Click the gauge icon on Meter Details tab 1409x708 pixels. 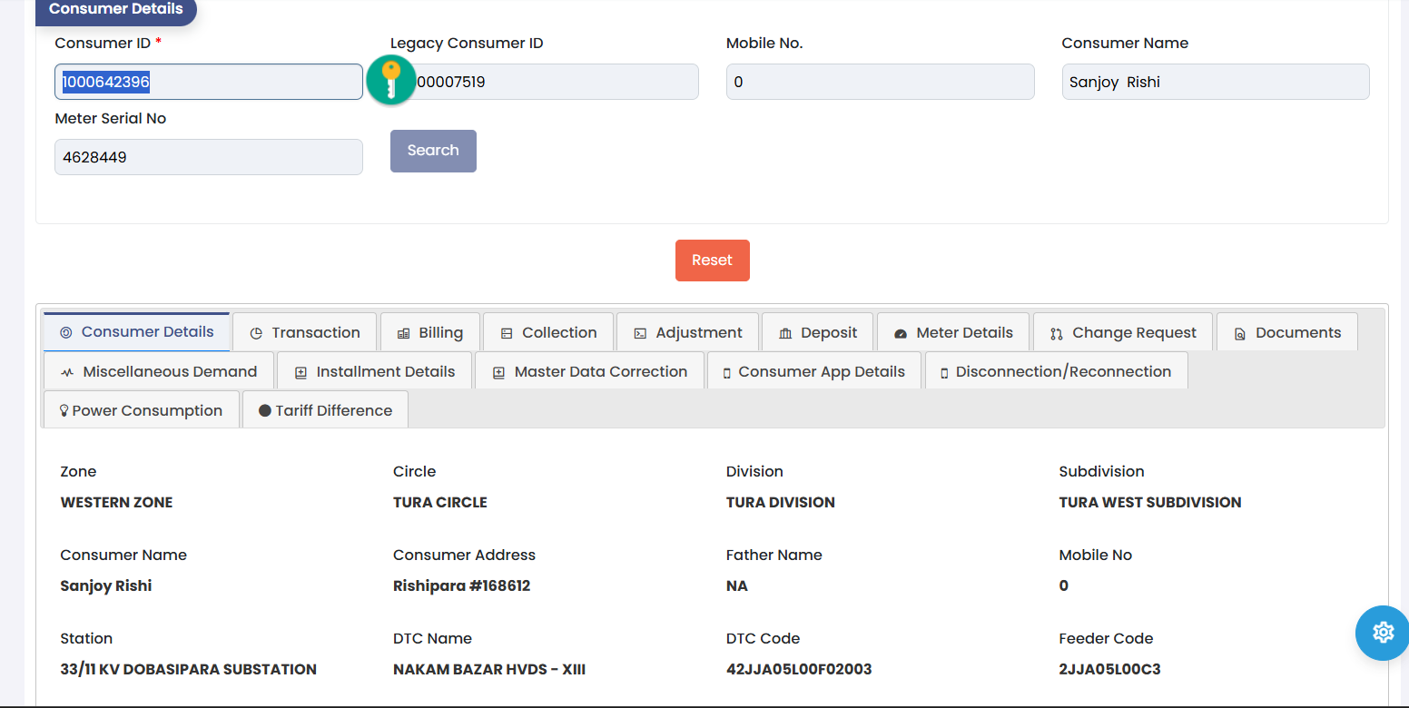coord(901,333)
